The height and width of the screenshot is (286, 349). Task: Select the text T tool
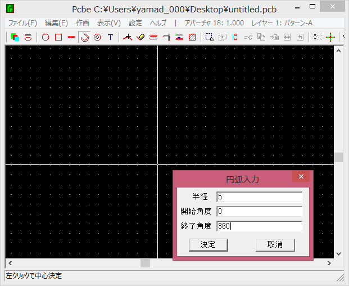110,37
